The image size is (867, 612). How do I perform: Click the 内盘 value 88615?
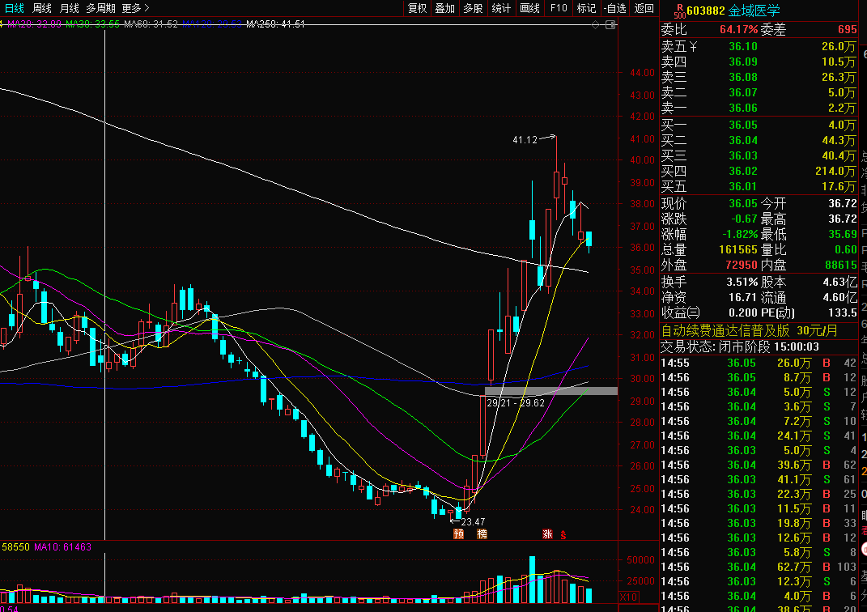point(840,266)
